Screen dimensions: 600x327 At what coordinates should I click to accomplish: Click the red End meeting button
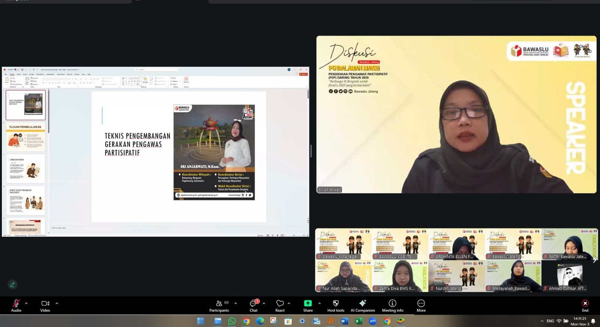coord(585,306)
